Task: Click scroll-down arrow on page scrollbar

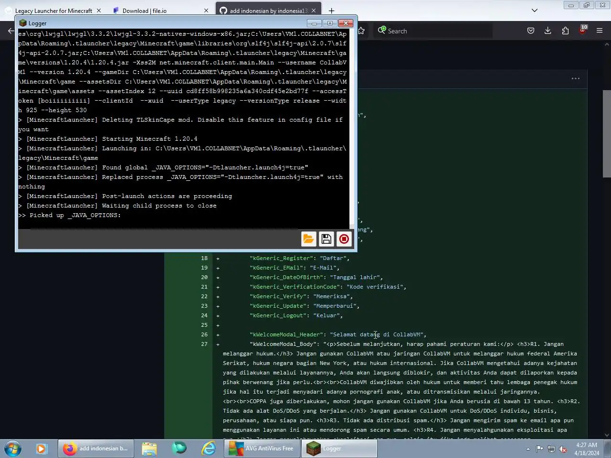Action: coord(607,435)
